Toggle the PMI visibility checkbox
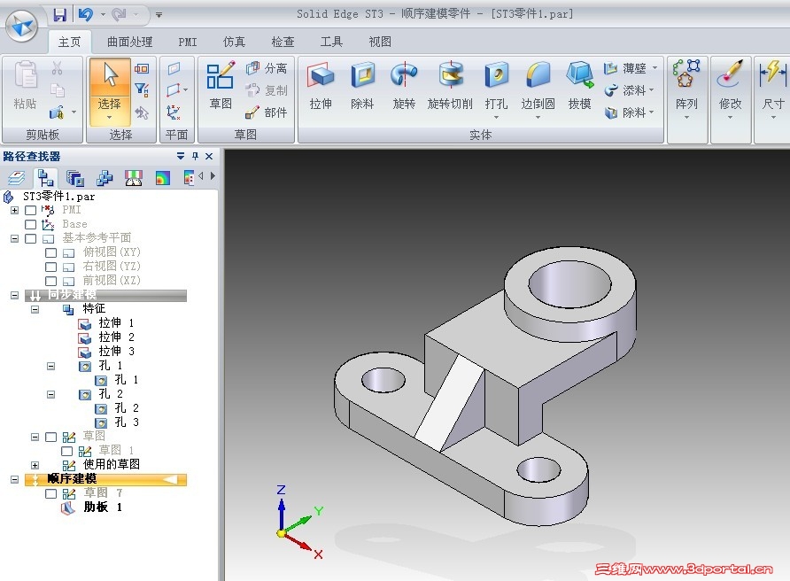 point(31,210)
